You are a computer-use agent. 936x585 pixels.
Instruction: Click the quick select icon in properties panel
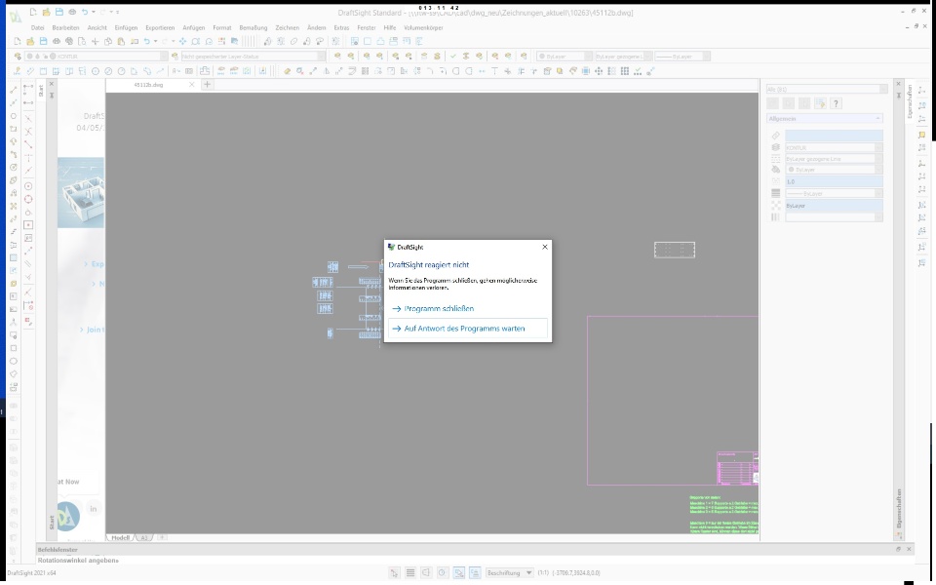[x=820, y=104]
